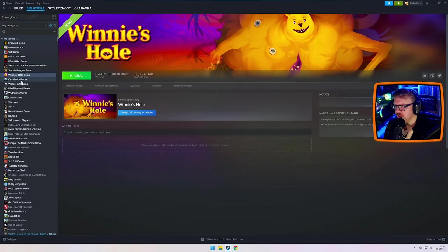Click Przejdź do strony w sklepie button

tap(137, 112)
